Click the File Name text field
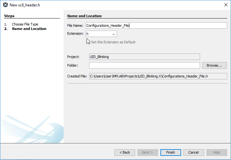This screenshot has width=231, height=160. click(x=156, y=26)
